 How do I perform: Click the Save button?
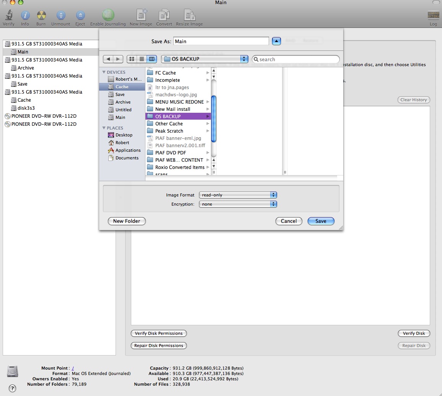click(321, 221)
